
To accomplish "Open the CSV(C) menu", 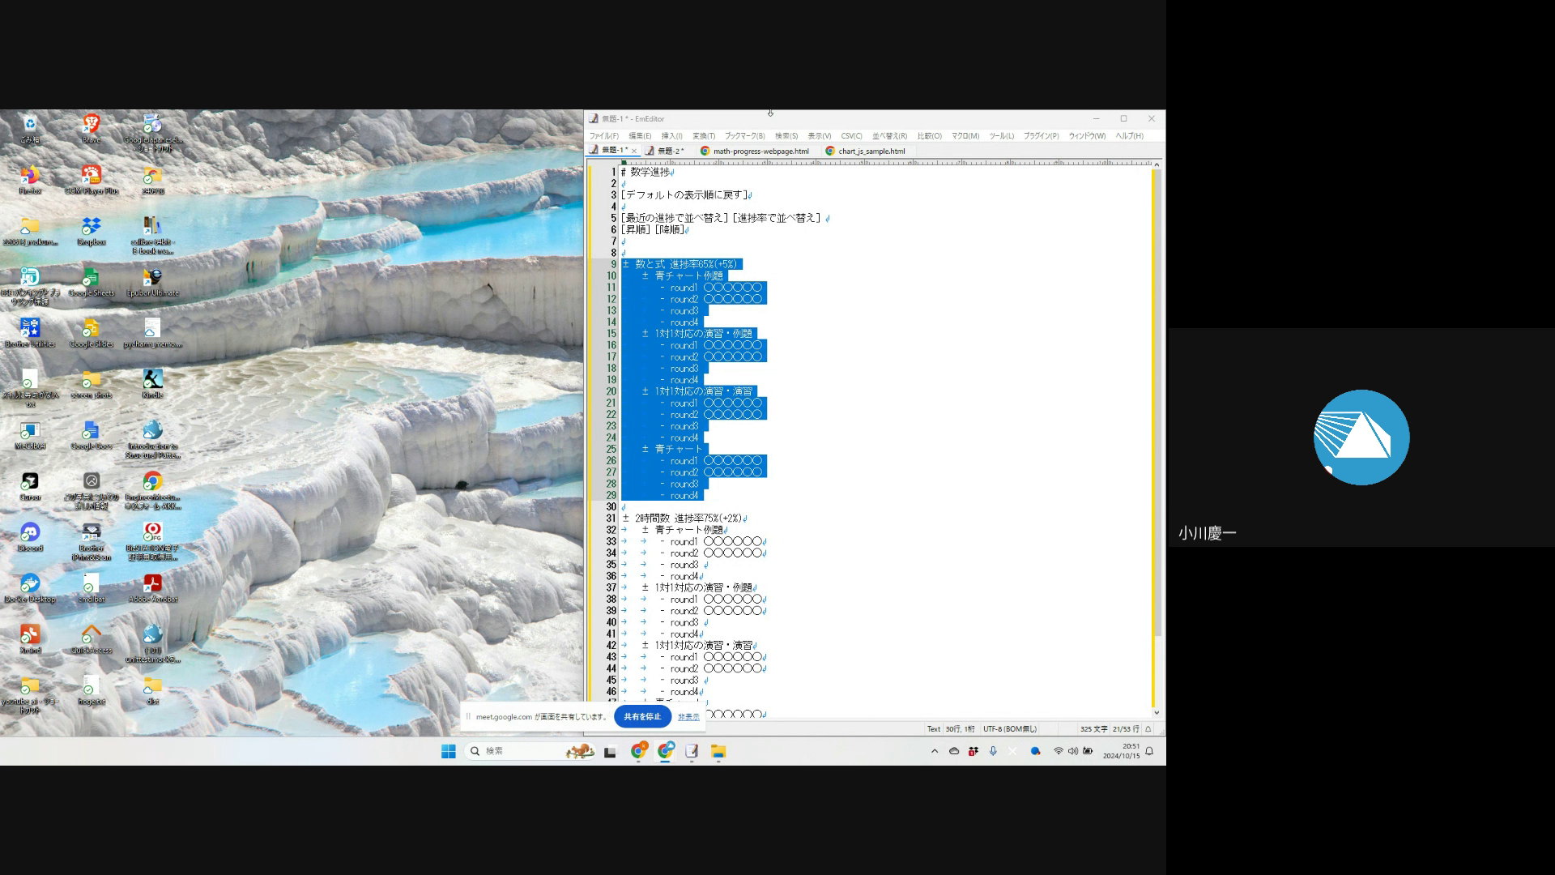I will pos(851,136).
